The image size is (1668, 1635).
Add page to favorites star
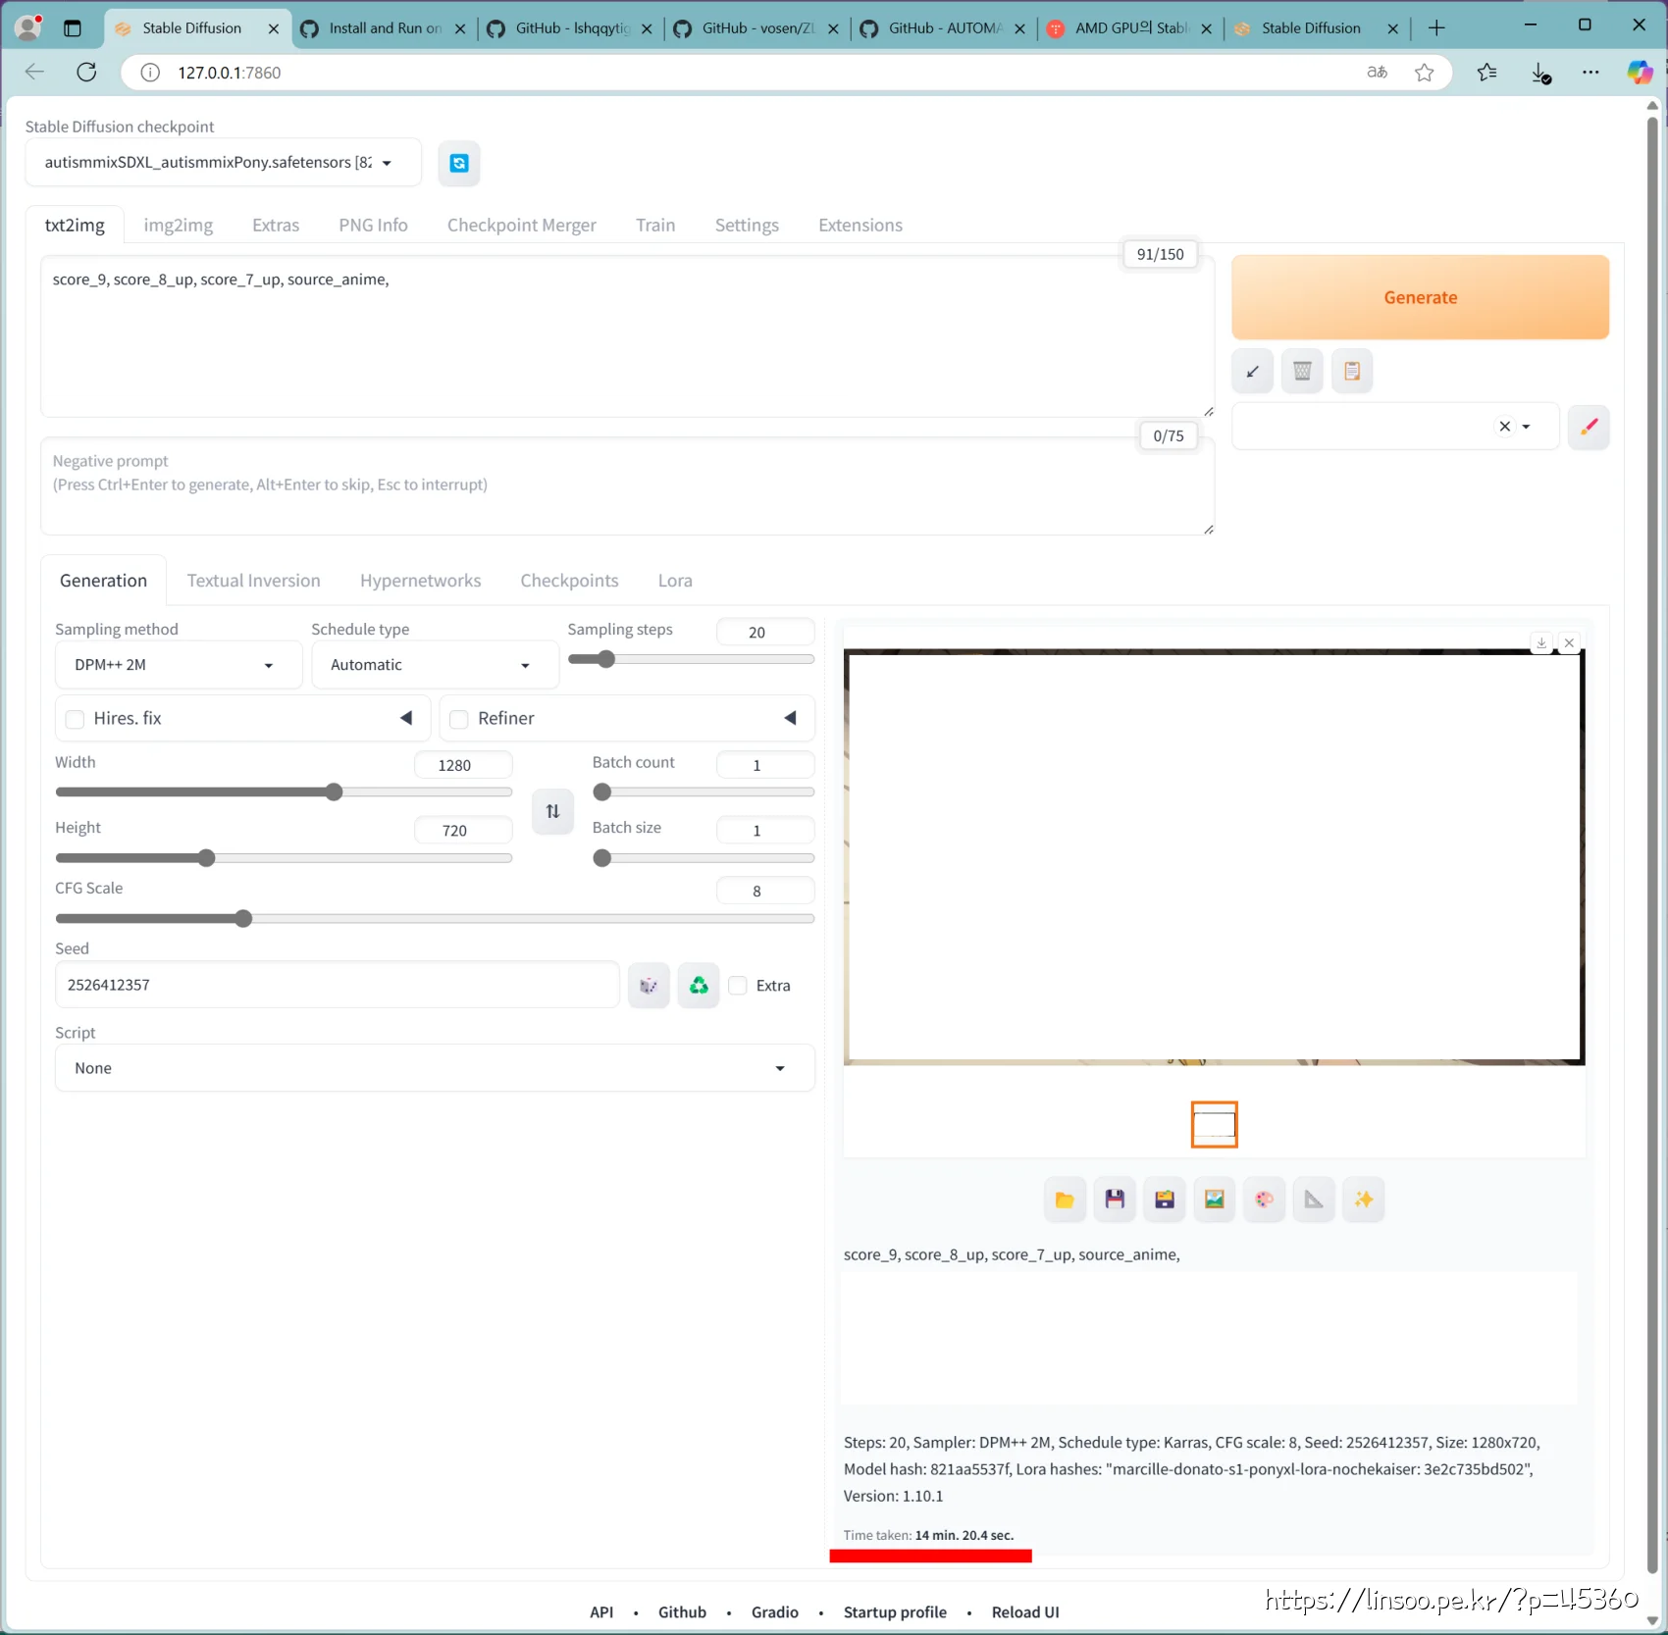coord(1424,72)
